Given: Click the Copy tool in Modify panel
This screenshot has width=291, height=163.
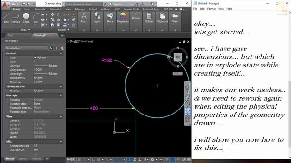Looking at the screenshot, I should [53, 20].
